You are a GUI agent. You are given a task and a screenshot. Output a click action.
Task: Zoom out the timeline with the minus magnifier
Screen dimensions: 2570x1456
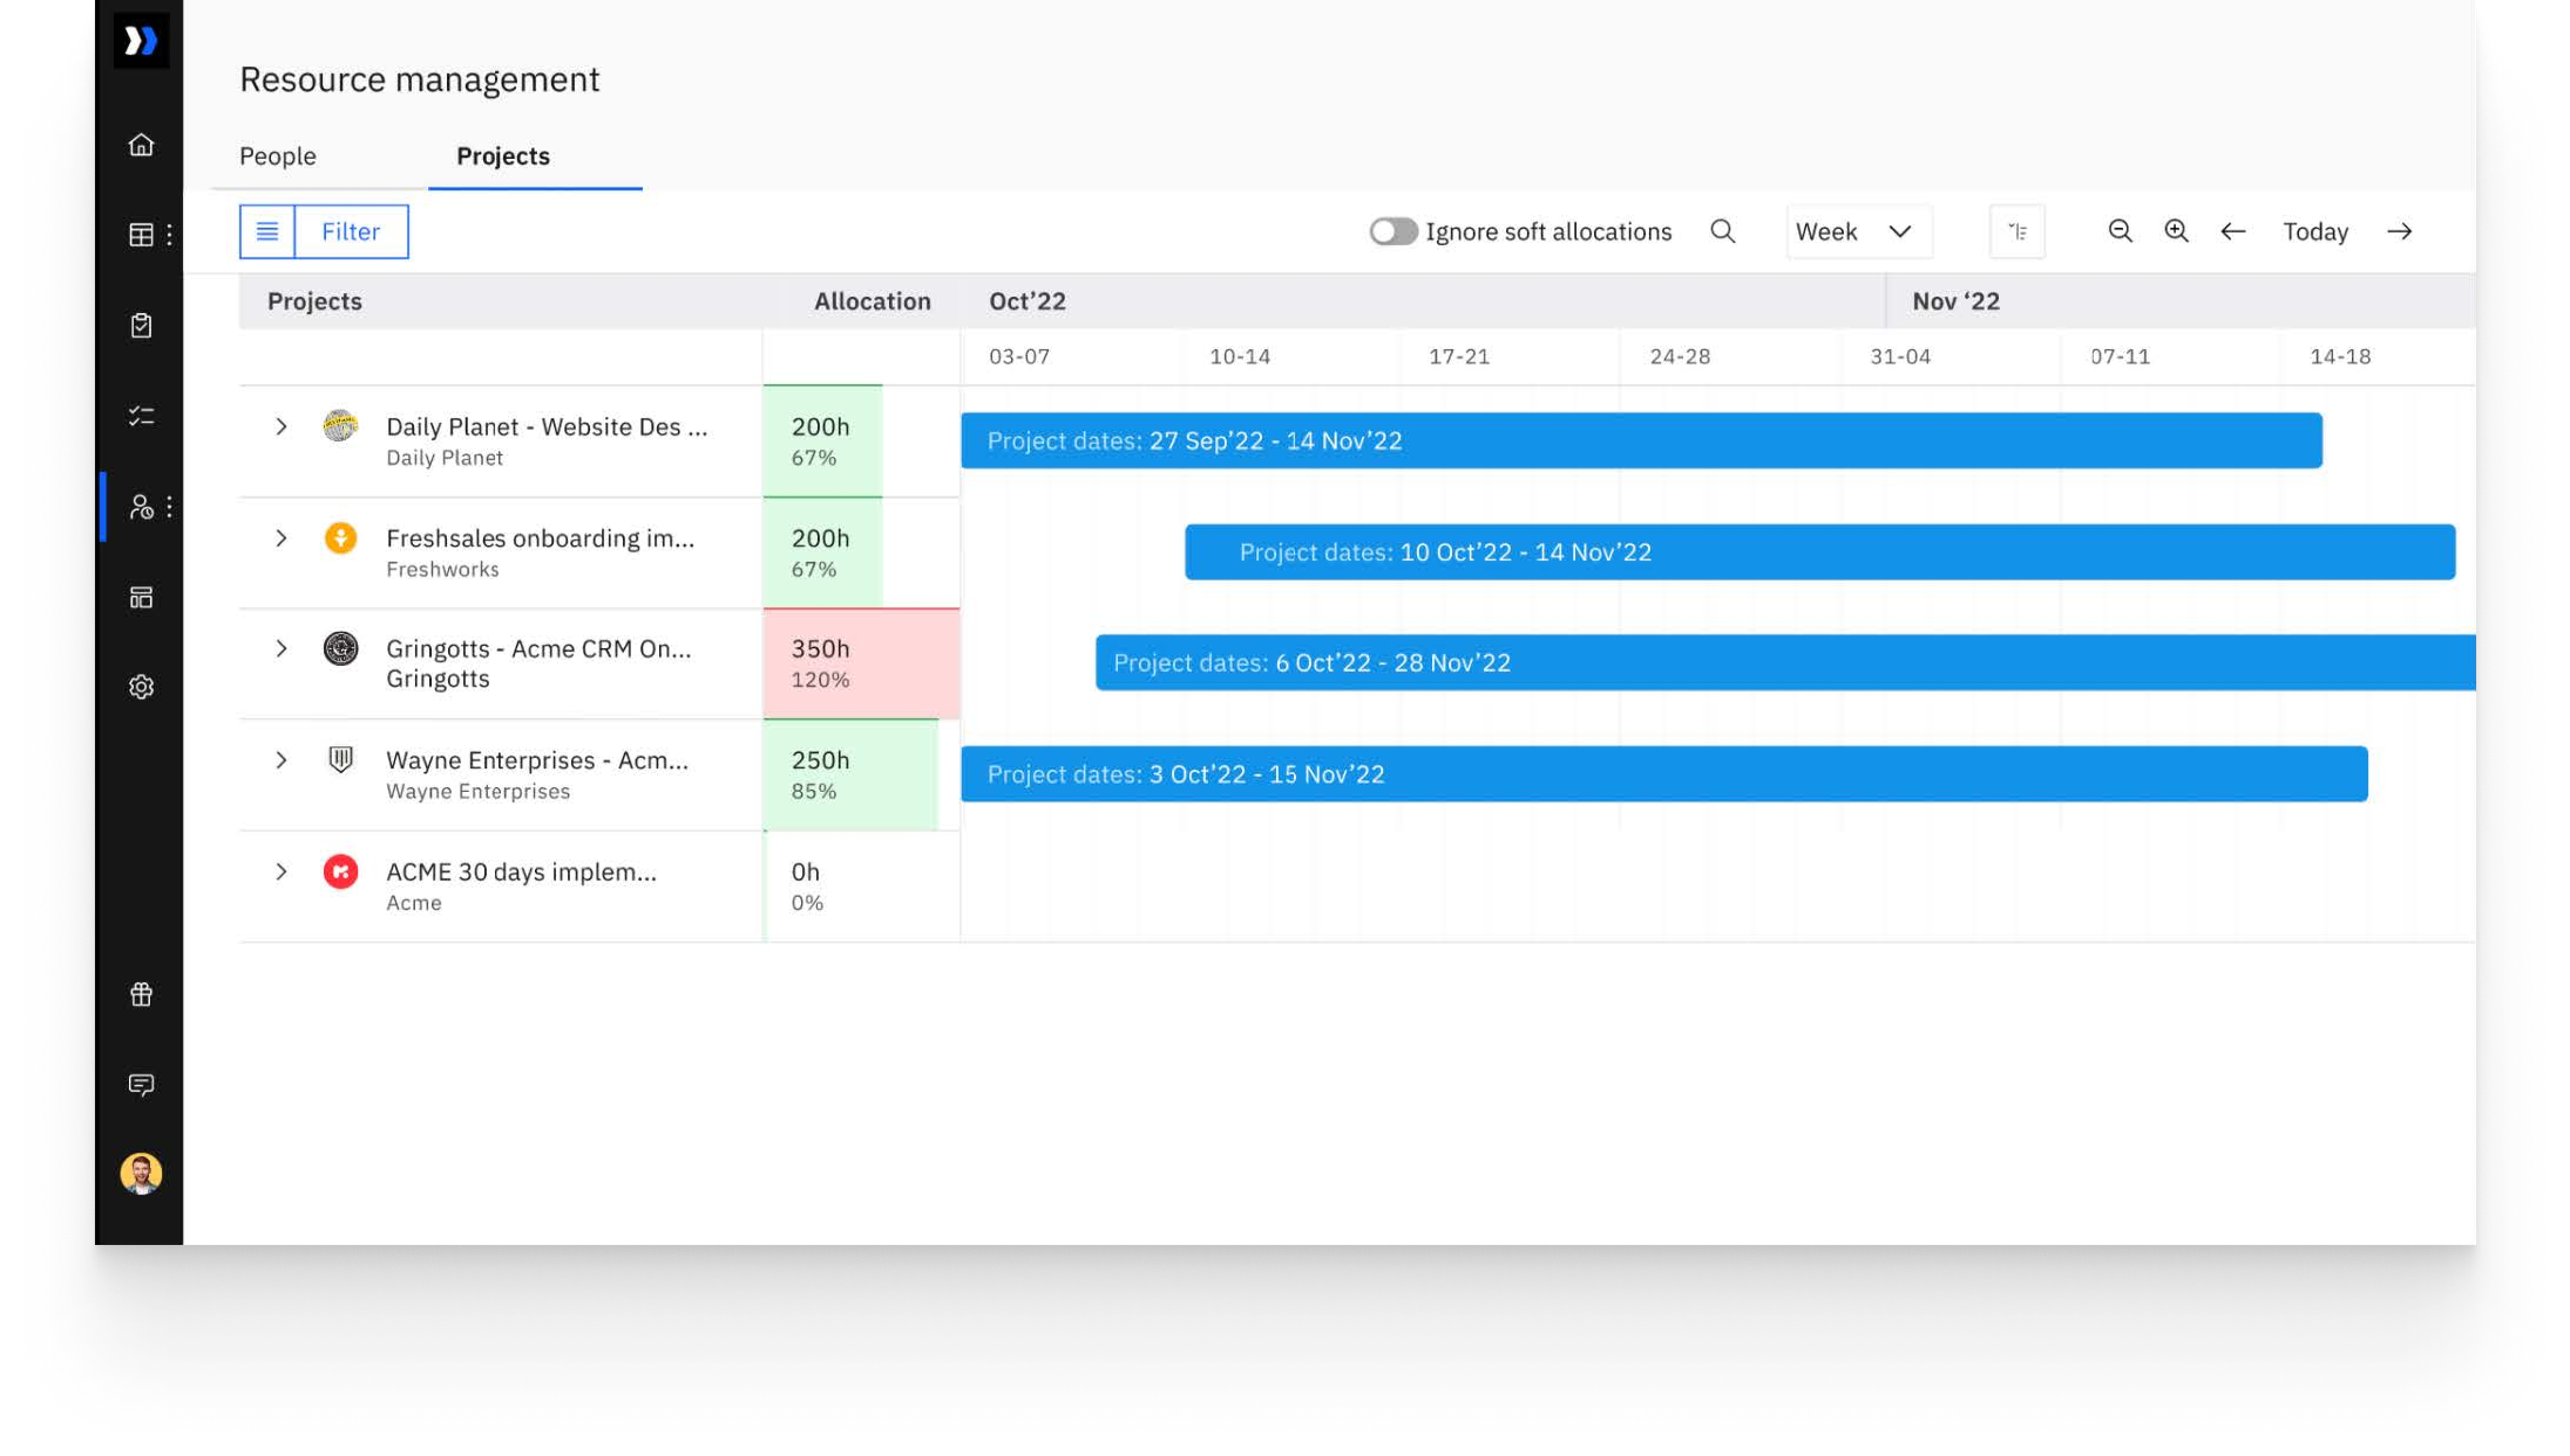point(2119,231)
